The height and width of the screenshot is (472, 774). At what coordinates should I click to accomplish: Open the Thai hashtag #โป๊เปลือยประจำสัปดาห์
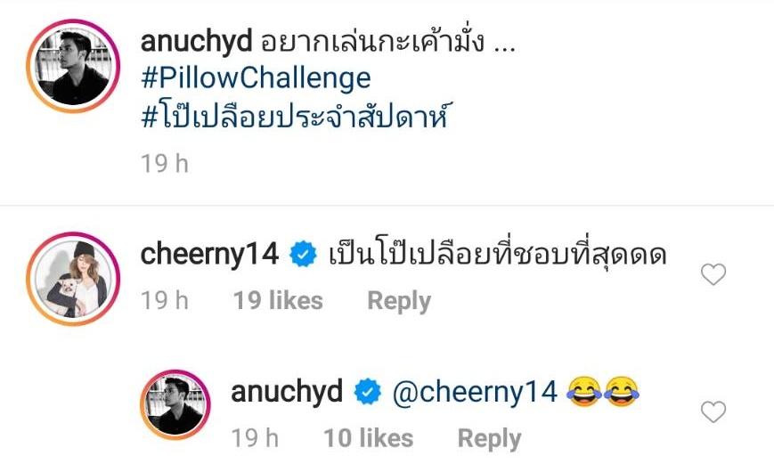coord(294,118)
